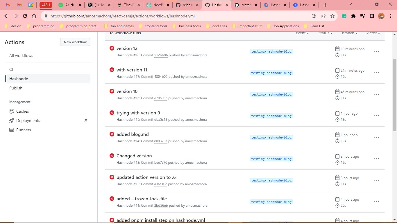Open failed run icon for version 12
The height and width of the screenshot is (223, 397).
[x=112, y=48]
